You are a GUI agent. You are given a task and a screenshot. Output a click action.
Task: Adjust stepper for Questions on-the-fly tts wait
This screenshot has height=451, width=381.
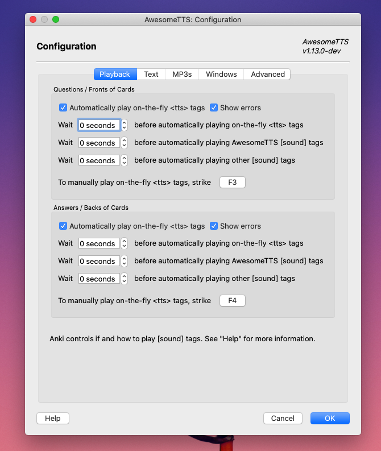(x=124, y=125)
